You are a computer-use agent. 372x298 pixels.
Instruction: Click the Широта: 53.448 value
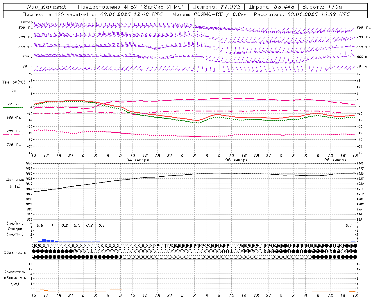(271, 7)
